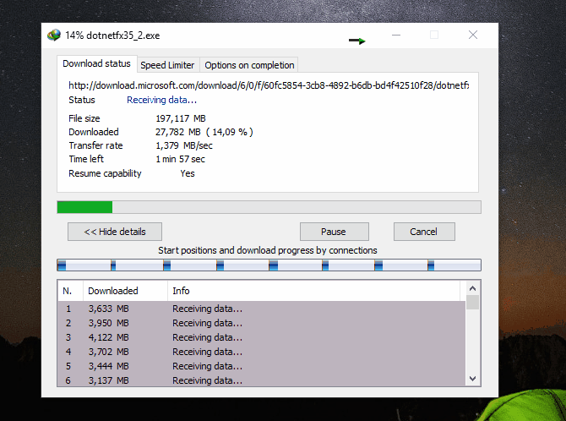
Task: Pause the download
Action: (335, 232)
